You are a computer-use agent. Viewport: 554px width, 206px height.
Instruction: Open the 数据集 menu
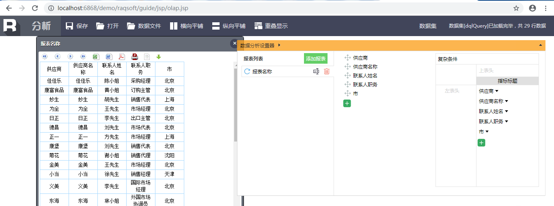click(428, 26)
